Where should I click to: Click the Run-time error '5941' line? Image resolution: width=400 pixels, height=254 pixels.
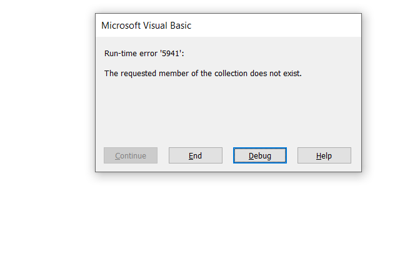(144, 54)
